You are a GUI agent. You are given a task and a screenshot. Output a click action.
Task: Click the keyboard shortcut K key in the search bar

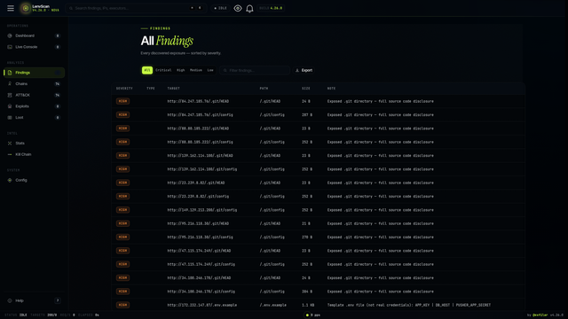click(200, 8)
